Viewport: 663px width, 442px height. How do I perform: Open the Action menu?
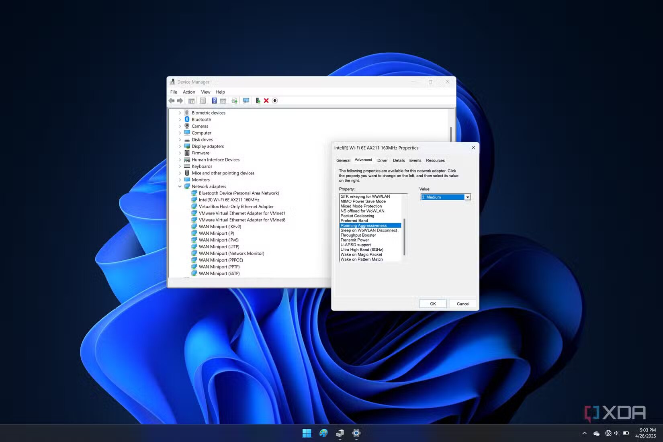tap(189, 92)
